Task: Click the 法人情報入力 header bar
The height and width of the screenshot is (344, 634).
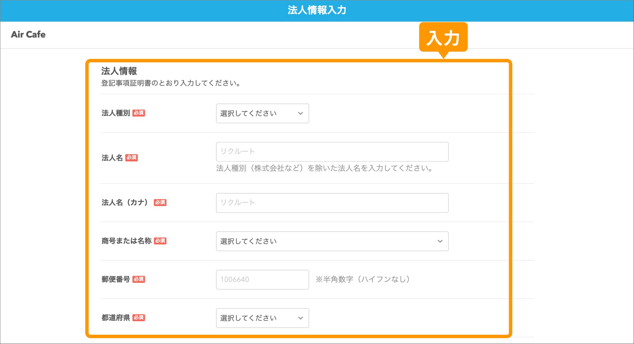Action: (x=317, y=10)
